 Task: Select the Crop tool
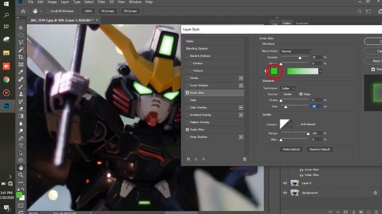pos(21,57)
